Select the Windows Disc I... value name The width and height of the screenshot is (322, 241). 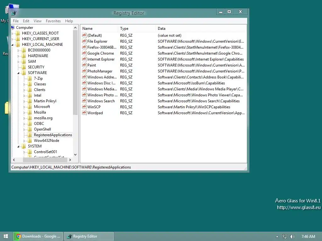[x=102, y=83]
